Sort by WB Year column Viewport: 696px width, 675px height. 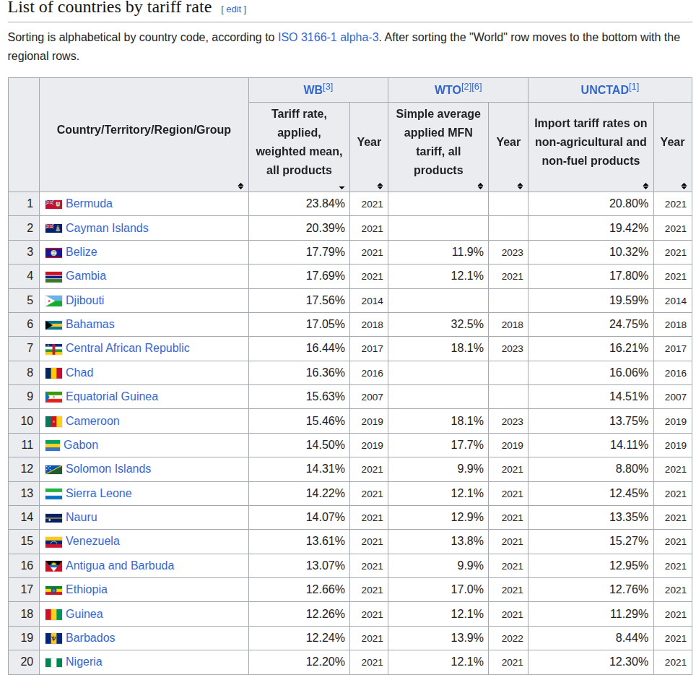point(380,186)
